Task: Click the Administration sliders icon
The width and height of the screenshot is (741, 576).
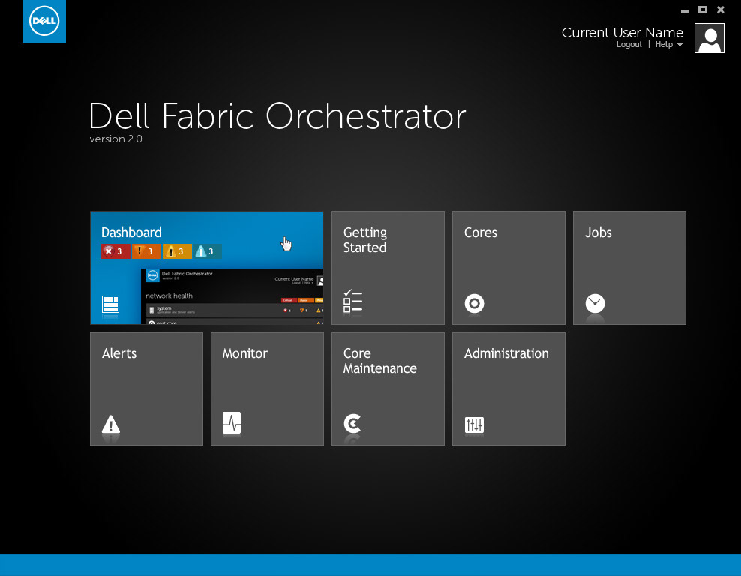Action: [x=474, y=424]
